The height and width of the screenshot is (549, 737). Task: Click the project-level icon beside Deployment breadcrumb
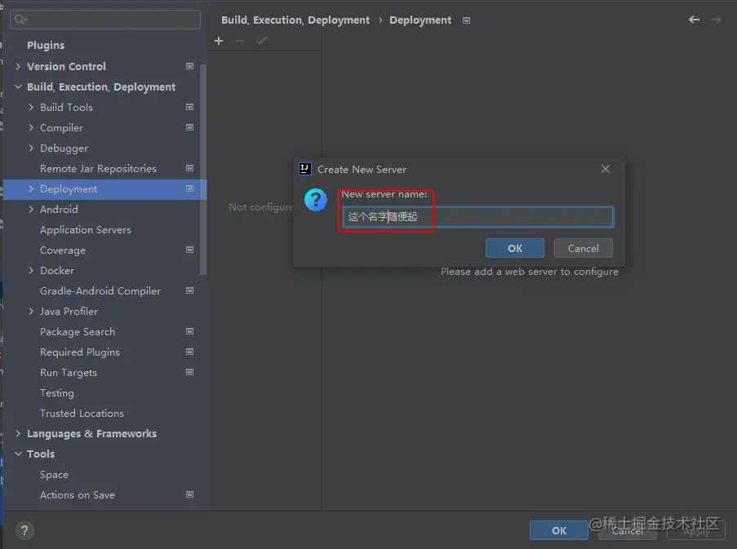[466, 20]
